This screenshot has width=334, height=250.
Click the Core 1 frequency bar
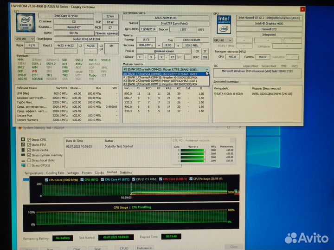pyautogui.click(x=193, y=154)
